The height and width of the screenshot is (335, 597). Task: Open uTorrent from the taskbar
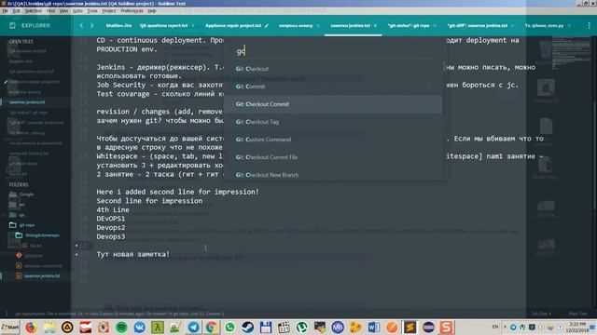[302, 327]
